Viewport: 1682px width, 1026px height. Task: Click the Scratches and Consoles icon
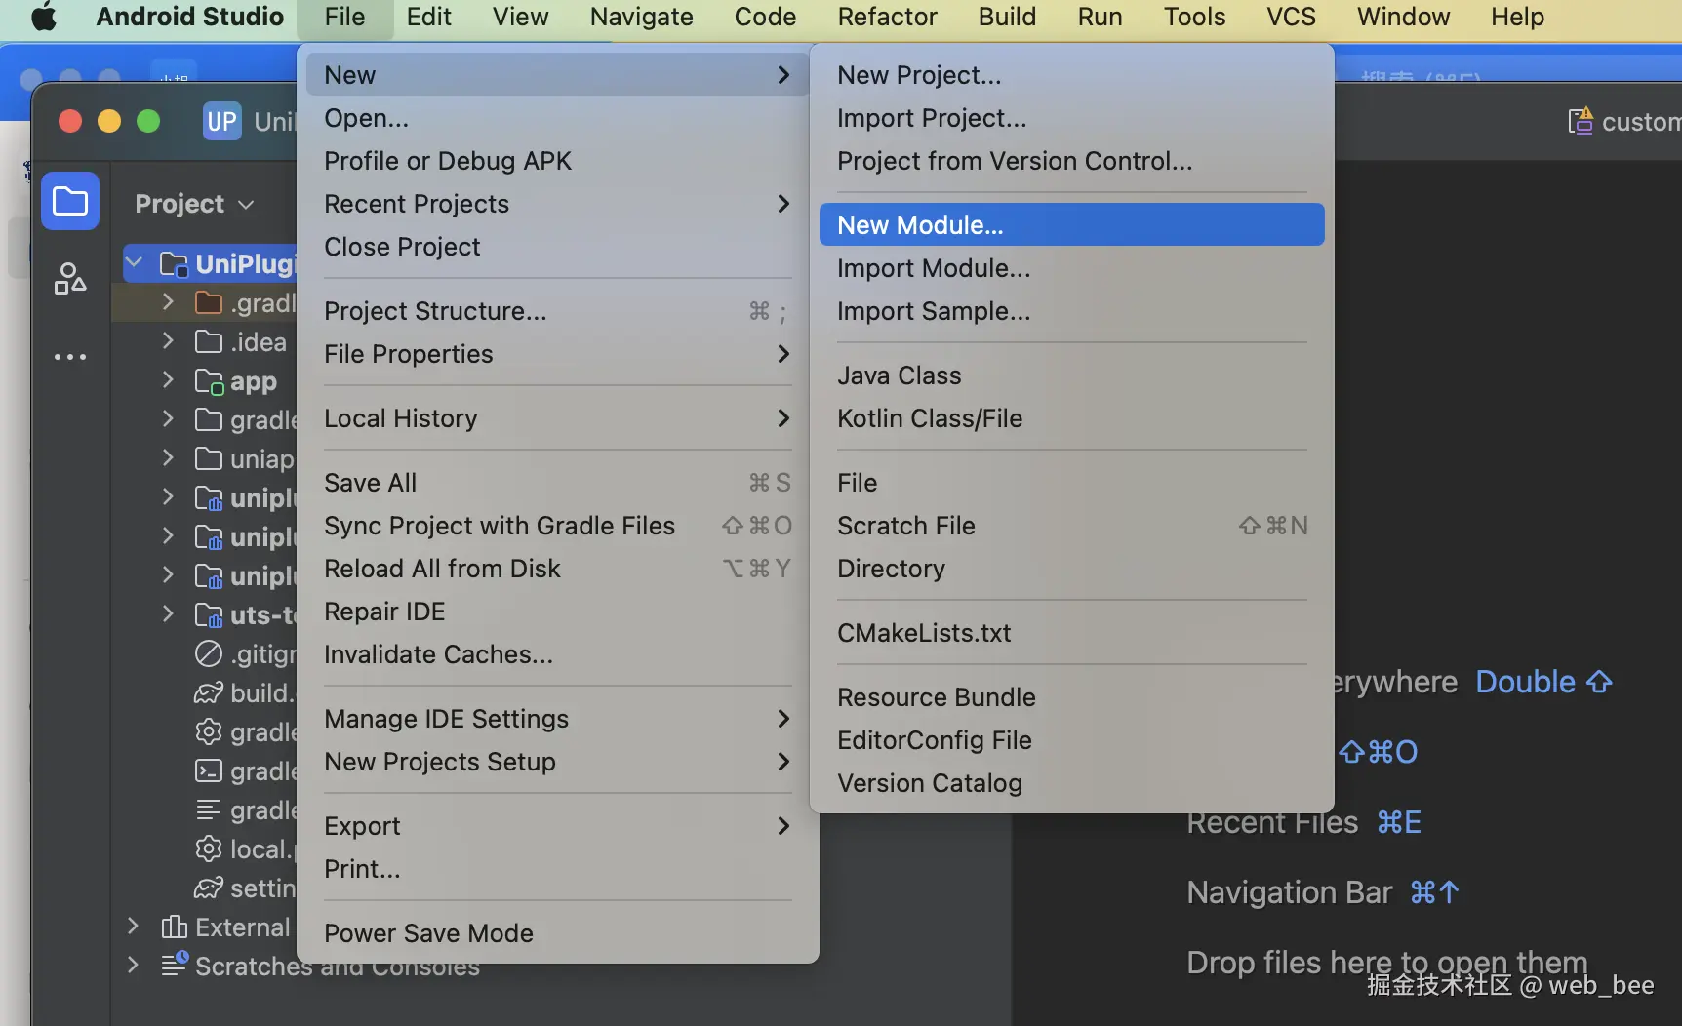tap(174, 966)
